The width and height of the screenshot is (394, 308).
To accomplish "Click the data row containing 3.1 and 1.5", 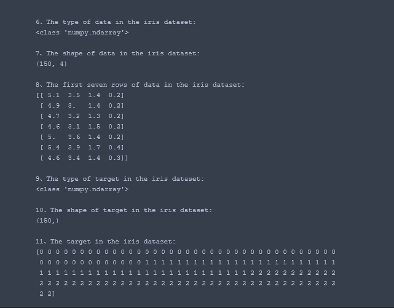I will tap(82, 127).
